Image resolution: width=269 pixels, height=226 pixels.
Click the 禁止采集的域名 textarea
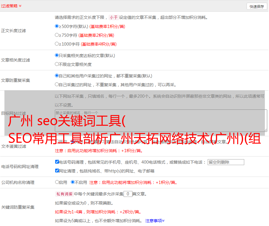161,121
